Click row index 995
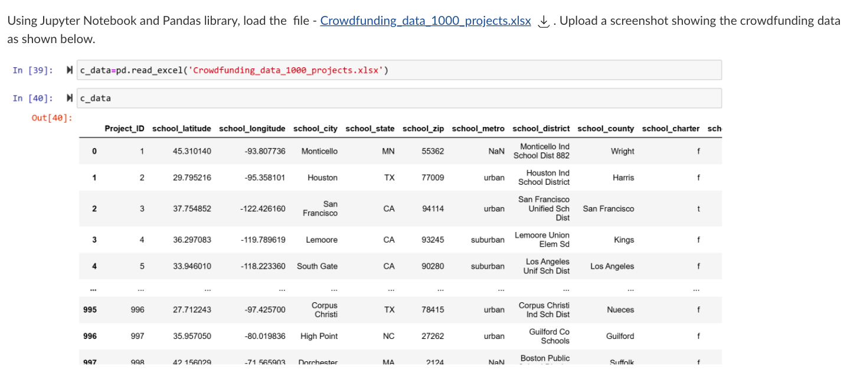 90,310
